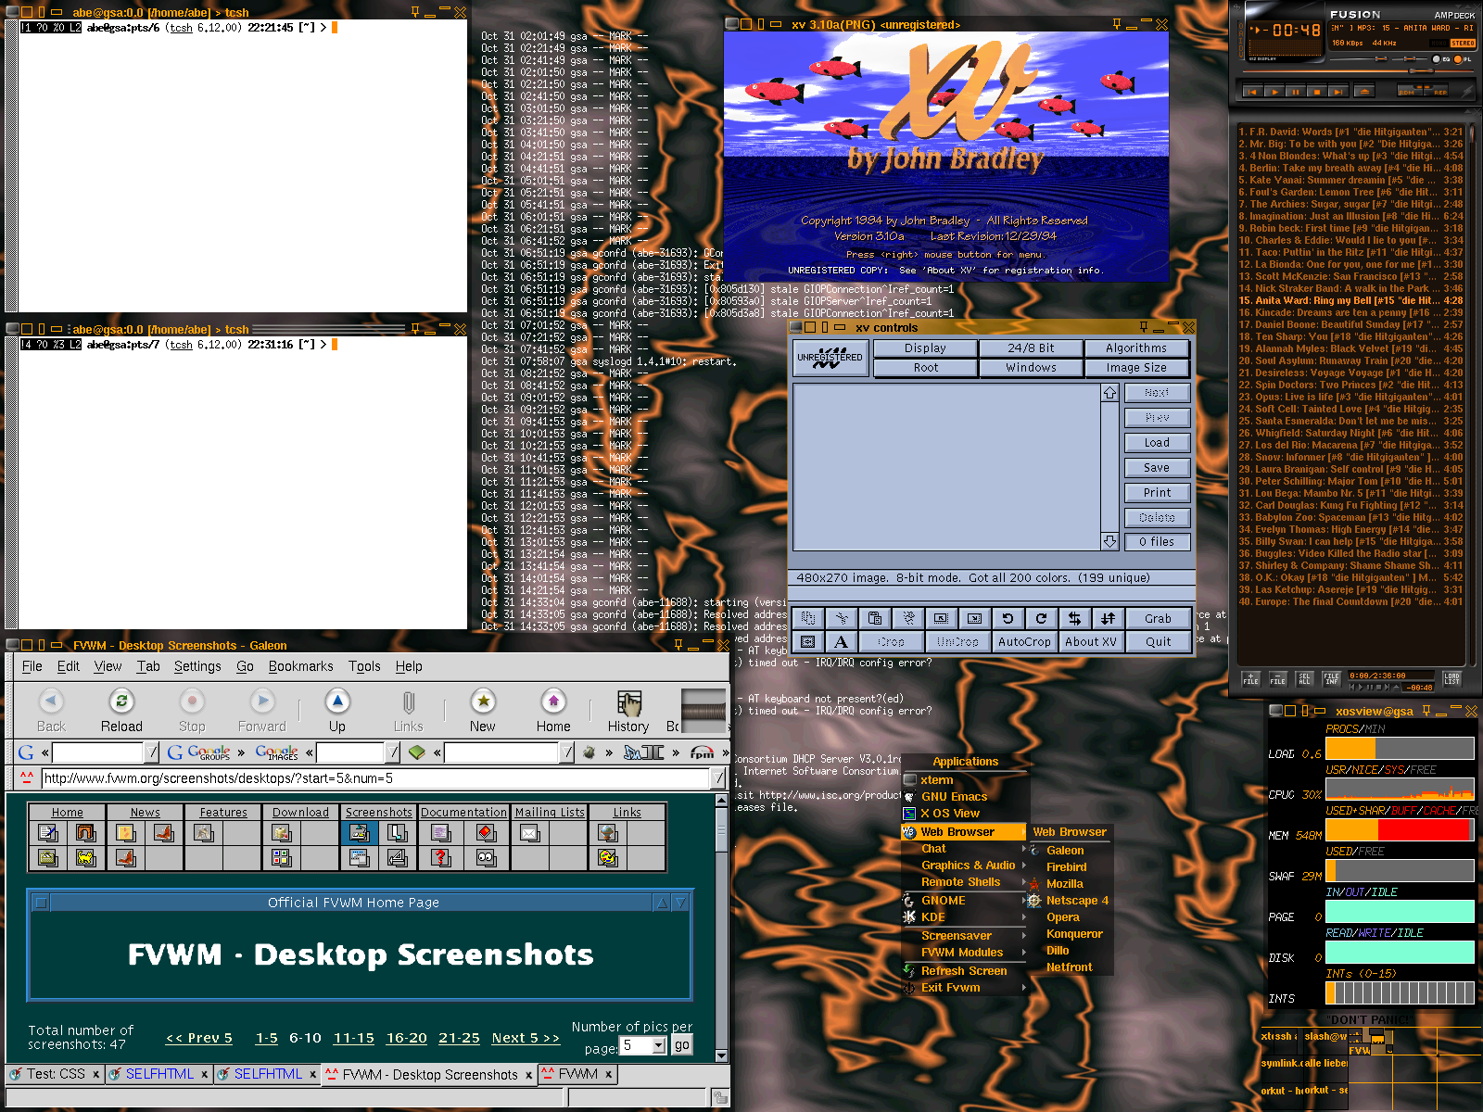Click the Load button in xv controls
Image resolution: width=1483 pixels, height=1112 pixels.
click(x=1157, y=442)
